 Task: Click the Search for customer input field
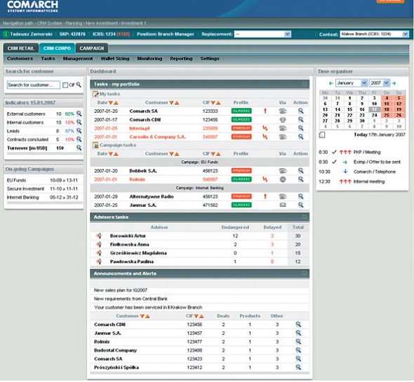pos(34,85)
